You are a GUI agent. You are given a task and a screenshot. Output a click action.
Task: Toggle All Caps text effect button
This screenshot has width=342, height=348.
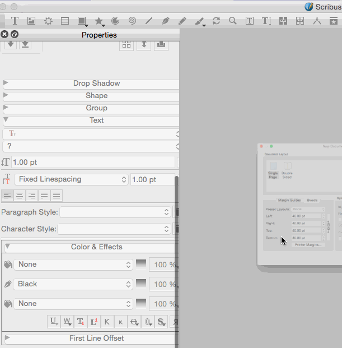click(x=107, y=322)
